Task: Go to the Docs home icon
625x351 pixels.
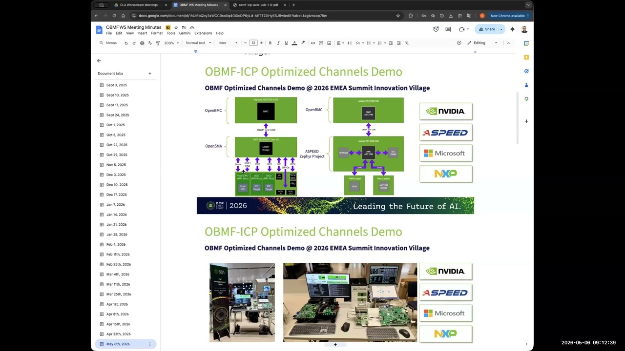Action: (99, 30)
